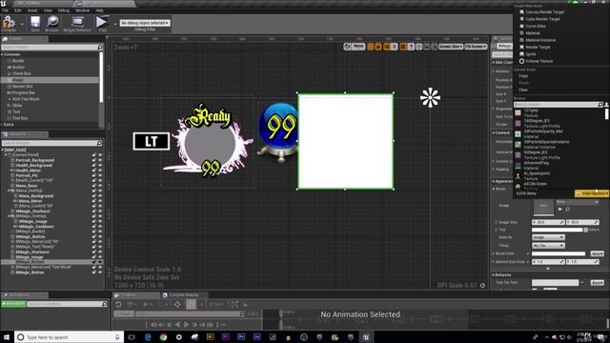610x343 pixels.
Task: Choose Canvas Render Target asset type
Action: 544,12
